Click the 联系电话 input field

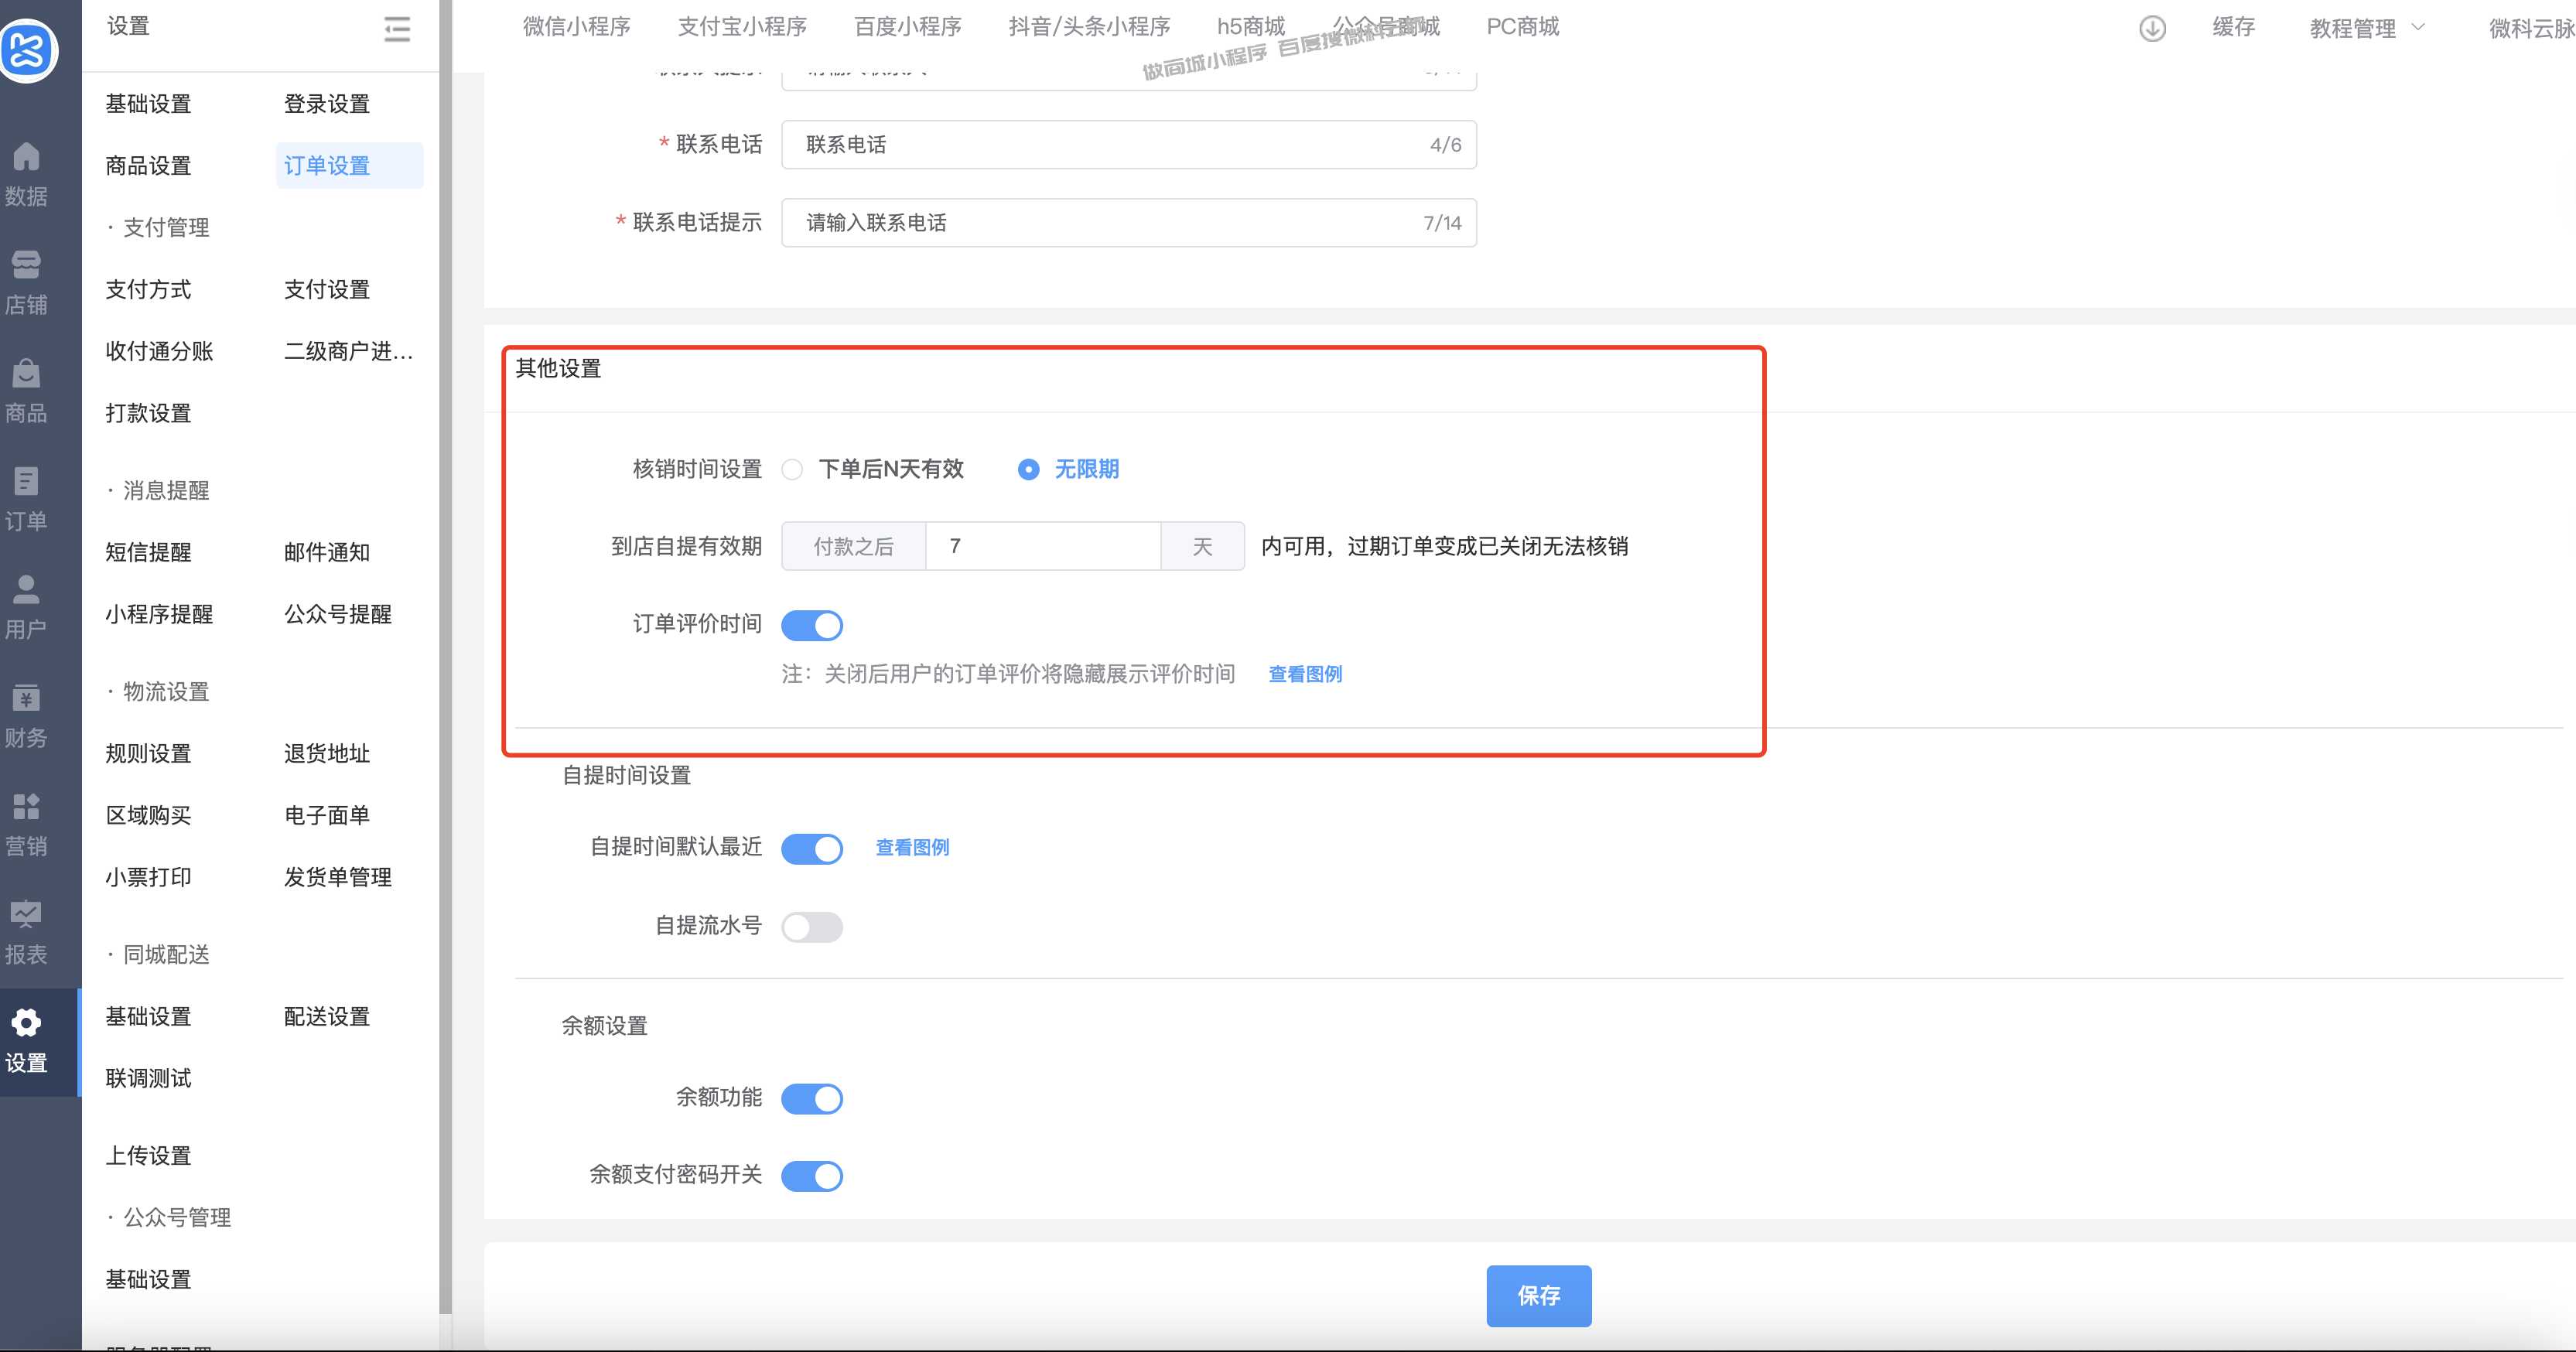1129,145
